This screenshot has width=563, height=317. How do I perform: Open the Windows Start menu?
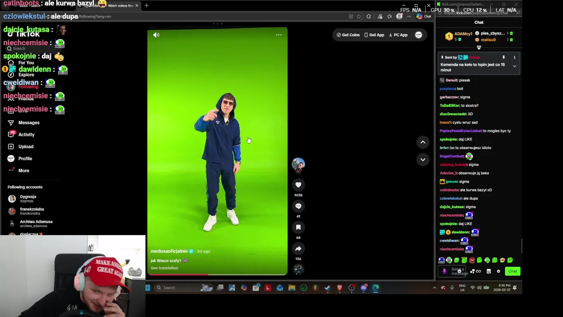[148, 288]
